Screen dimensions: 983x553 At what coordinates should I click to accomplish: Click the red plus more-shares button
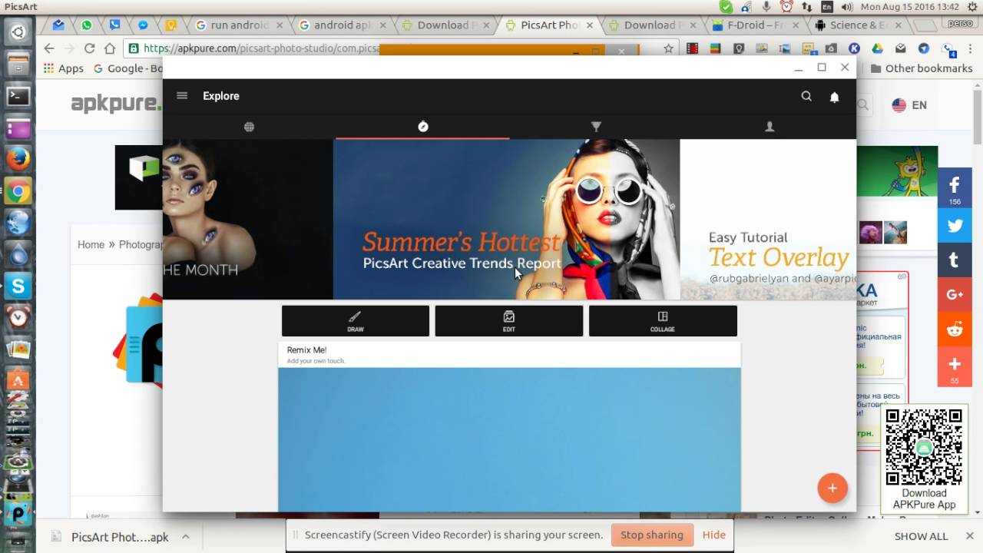coord(955,366)
